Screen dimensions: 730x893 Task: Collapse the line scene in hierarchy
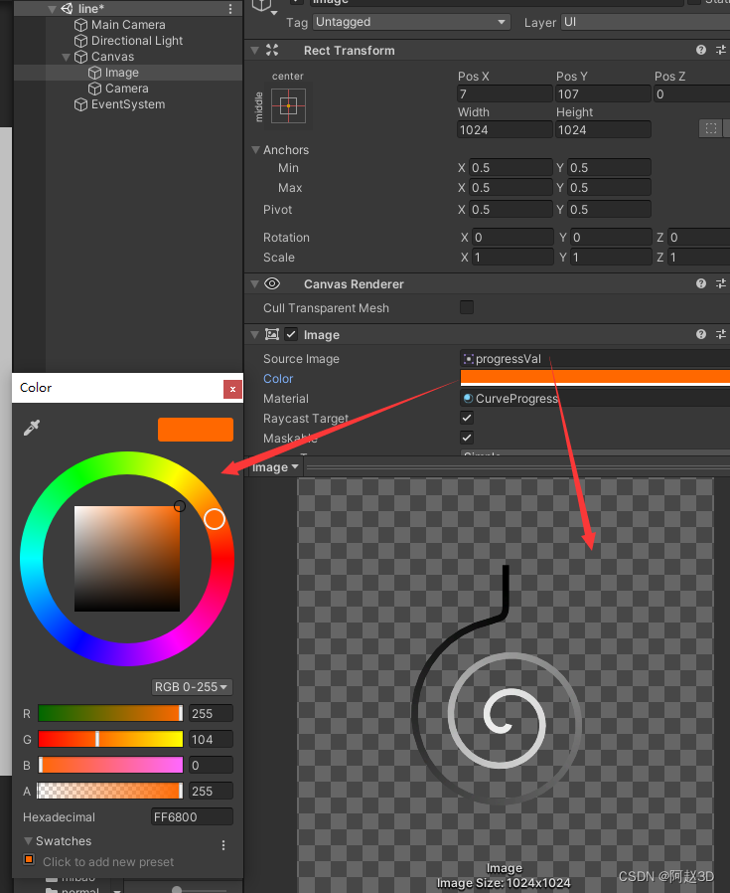tap(52, 9)
